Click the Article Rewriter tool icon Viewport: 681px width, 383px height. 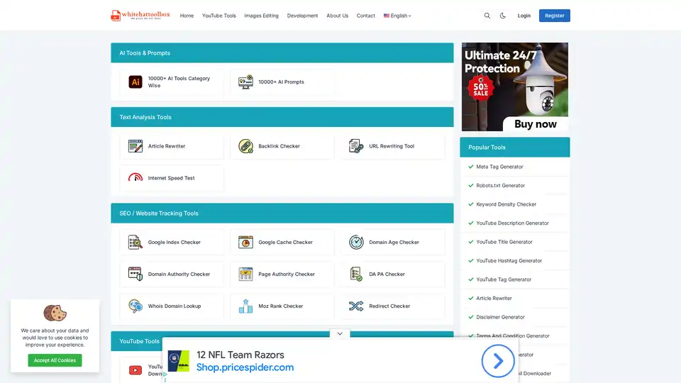point(135,146)
